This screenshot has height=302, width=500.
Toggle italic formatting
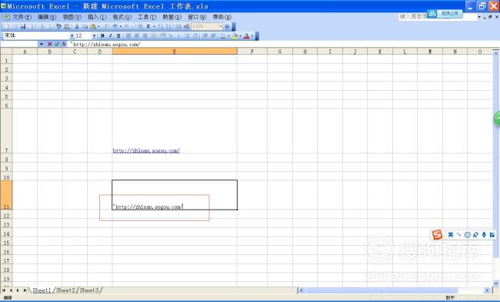pos(110,35)
